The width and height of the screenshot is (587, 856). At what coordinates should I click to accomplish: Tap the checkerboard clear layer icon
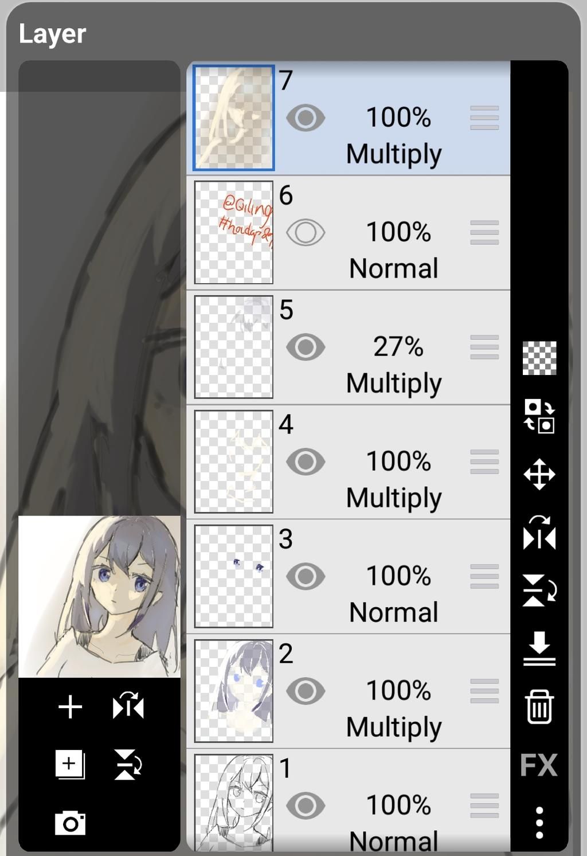pos(539,358)
